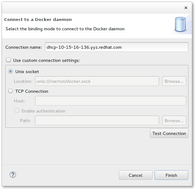Browse for the Unix socket location
Viewport: 195px width, 189px height.
pos(174,81)
